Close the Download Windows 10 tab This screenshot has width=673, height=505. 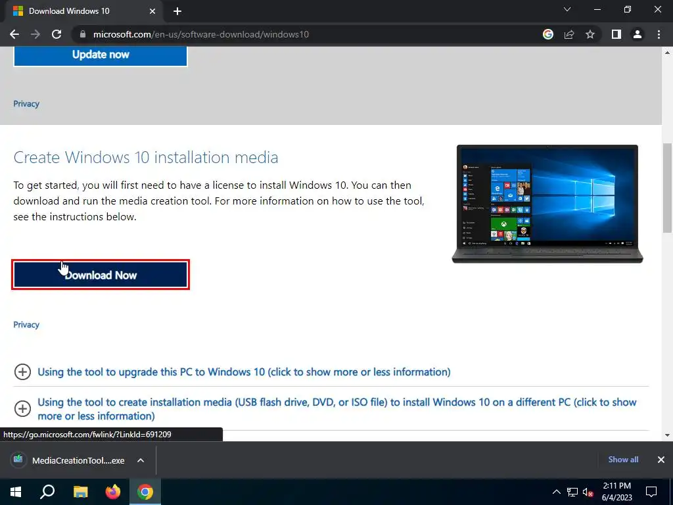(x=152, y=12)
